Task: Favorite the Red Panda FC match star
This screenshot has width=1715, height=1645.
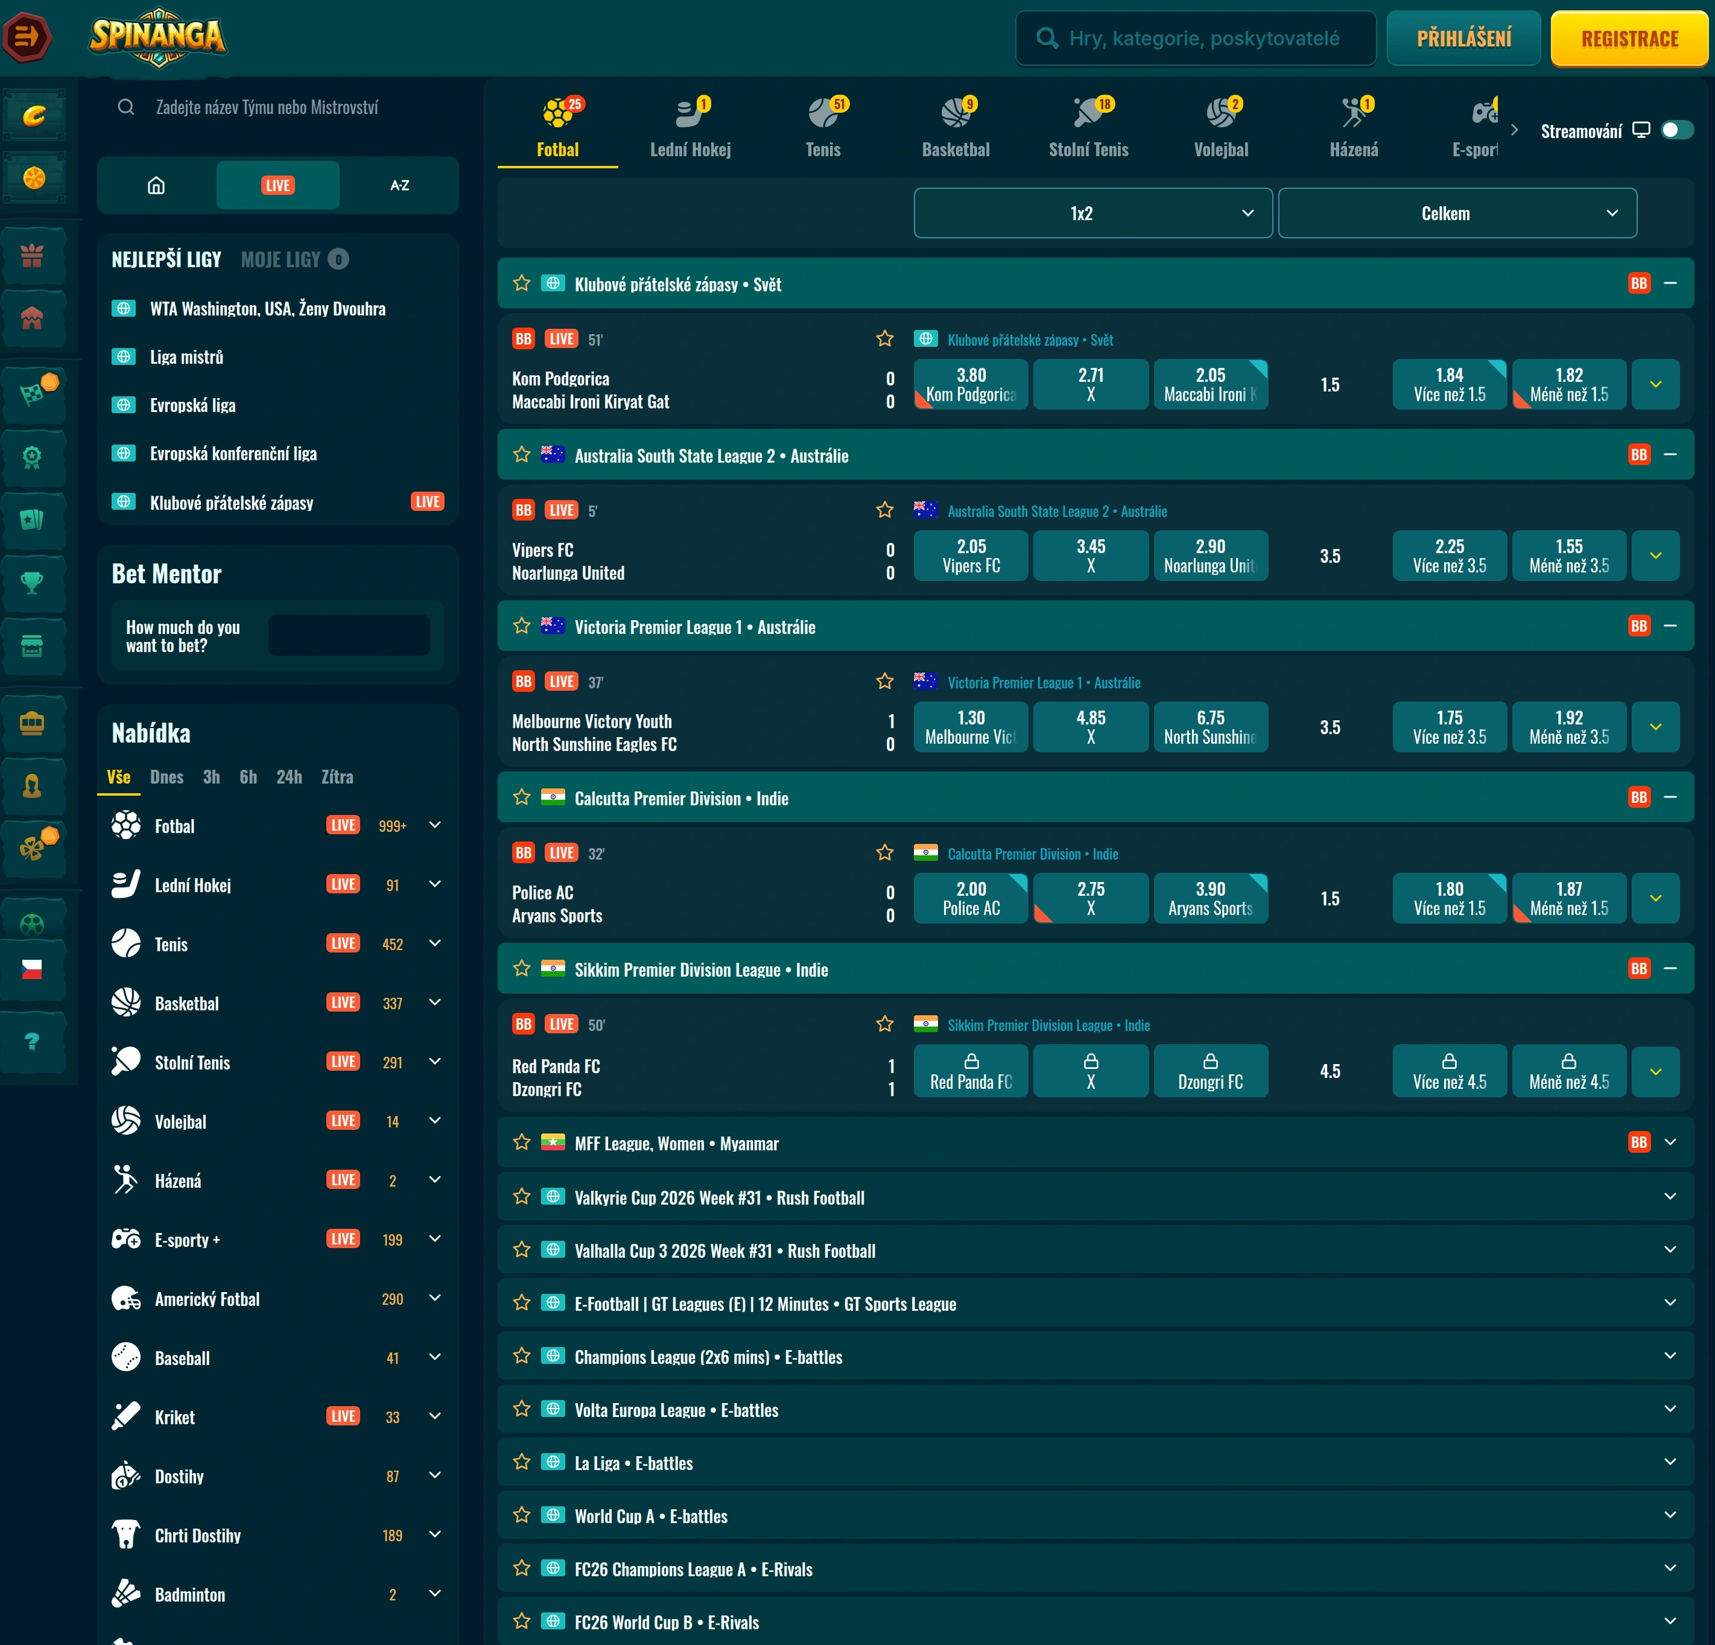Action: [884, 1025]
